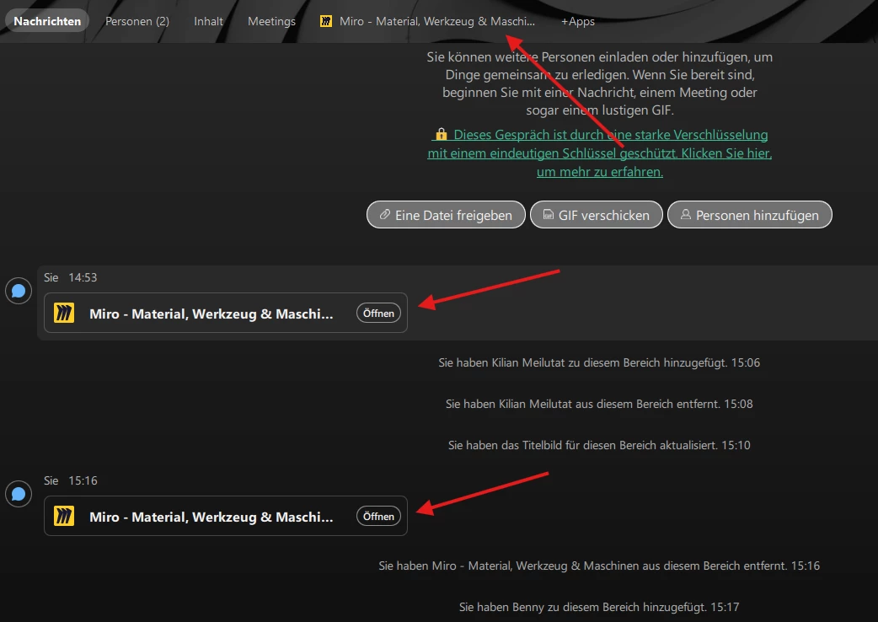The image size is (878, 622).
Task: Click the Miro card title at 15:16
Action: point(211,517)
